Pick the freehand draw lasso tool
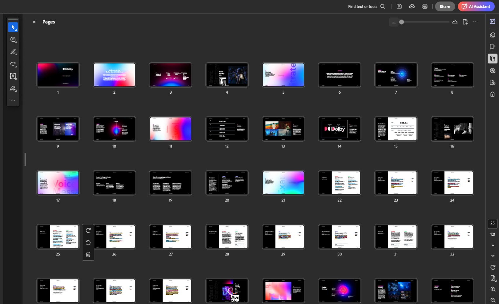499x304 pixels. click(x=13, y=64)
